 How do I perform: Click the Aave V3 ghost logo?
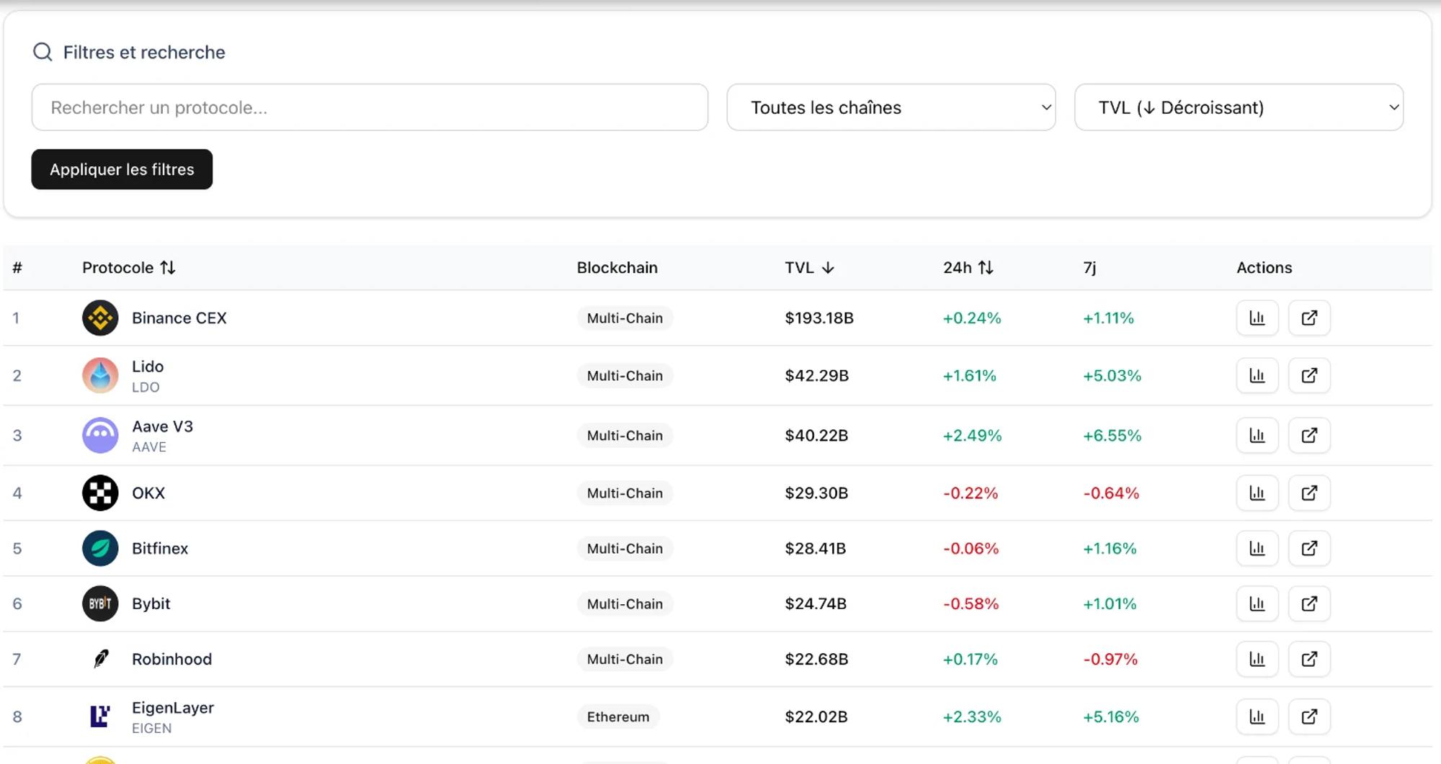tap(100, 435)
